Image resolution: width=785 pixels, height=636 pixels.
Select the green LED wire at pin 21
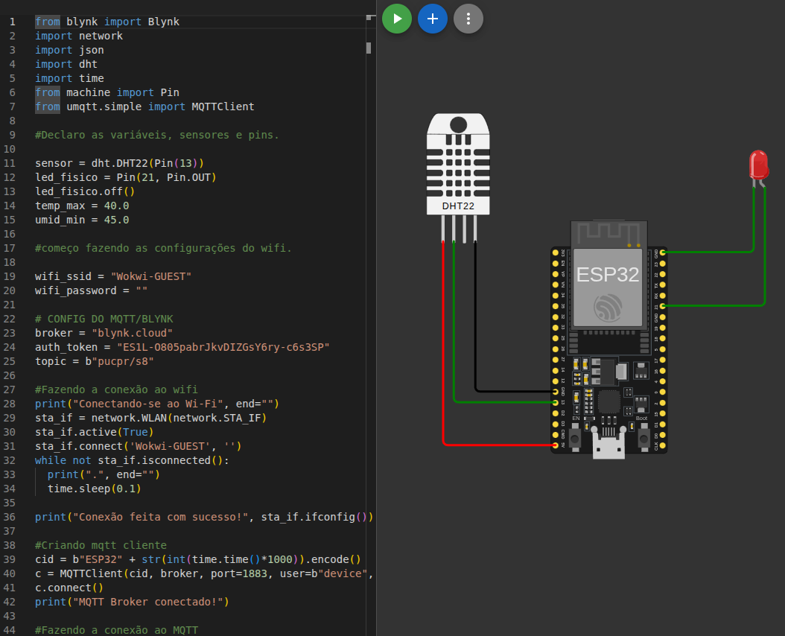[715, 305]
